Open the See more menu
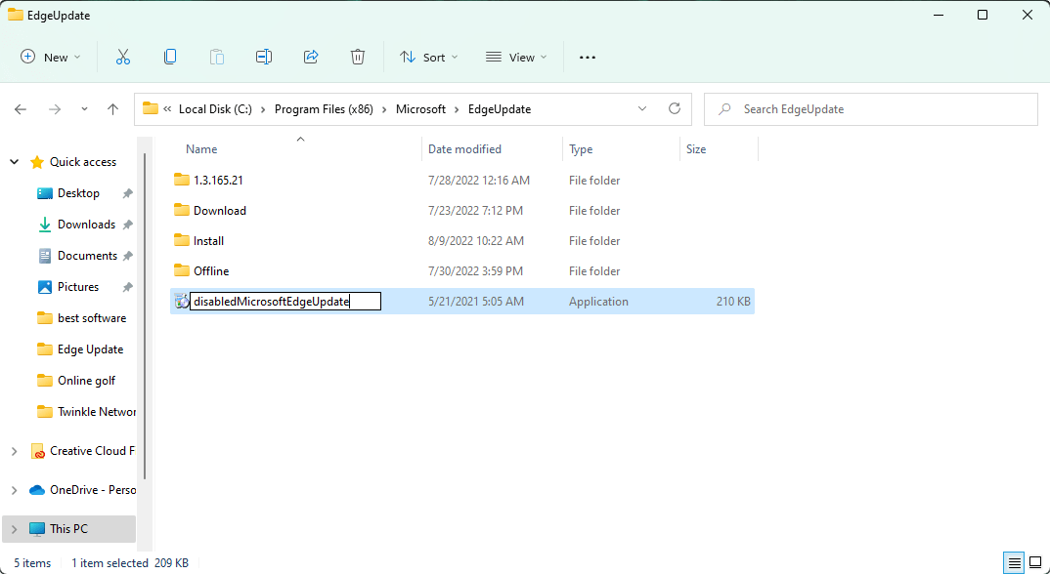Screen dimensions: 1050x574 click(587, 57)
